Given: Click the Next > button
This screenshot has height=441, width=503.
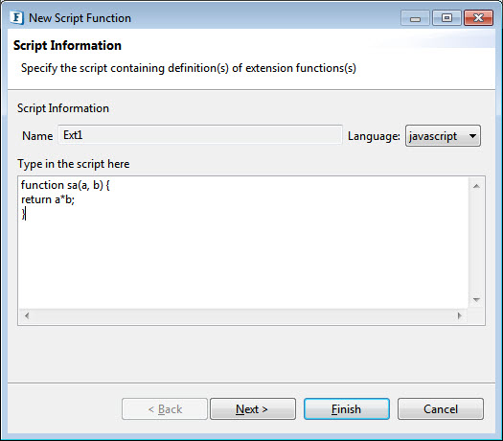Looking at the screenshot, I should click(253, 409).
